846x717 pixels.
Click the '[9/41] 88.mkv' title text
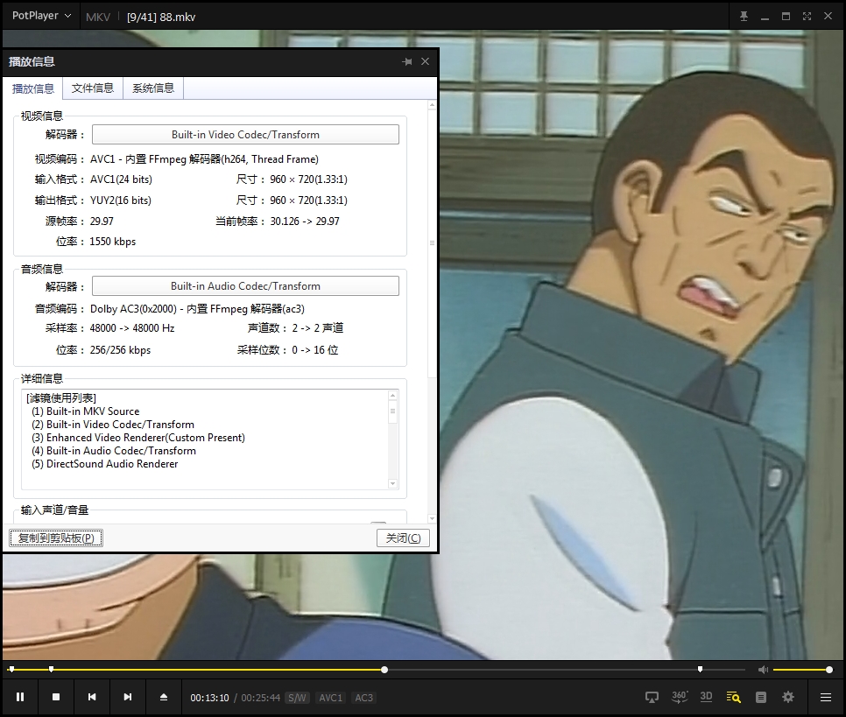(x=161, y=17)
